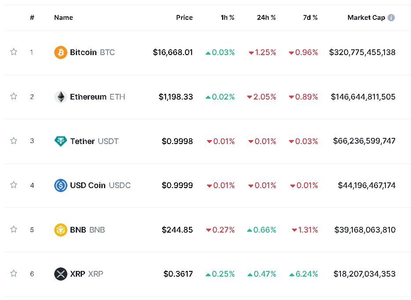Click the Tether logo icon
Viewport: 411px width, 300px height.
(x=60, y=141)
